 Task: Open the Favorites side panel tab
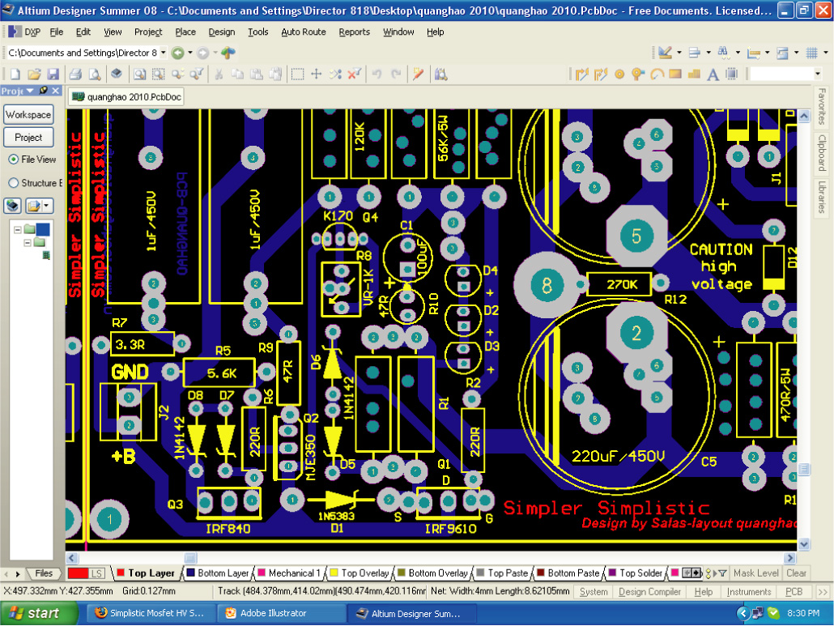point(822,106)
